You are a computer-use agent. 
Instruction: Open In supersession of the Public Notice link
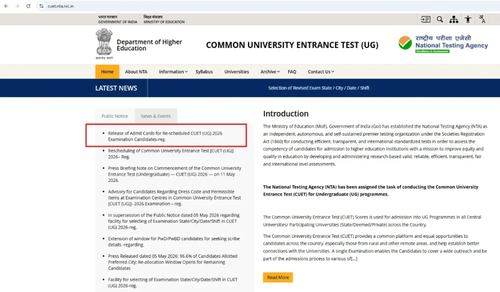tap(174, 221)
